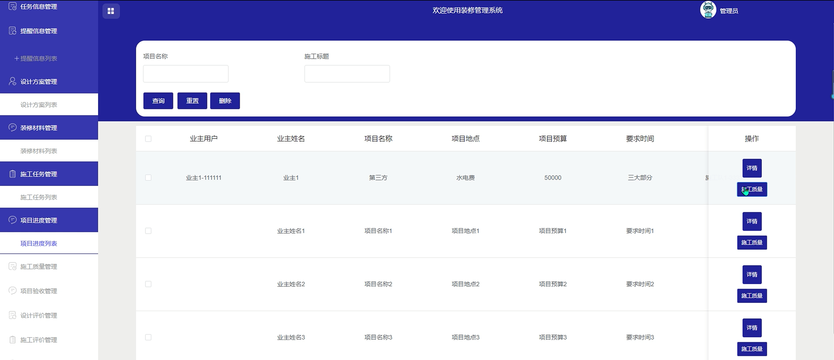The image size is (834, 360).
Task: Click the grid menu icon in header
Action: click(x=111, y=11)
